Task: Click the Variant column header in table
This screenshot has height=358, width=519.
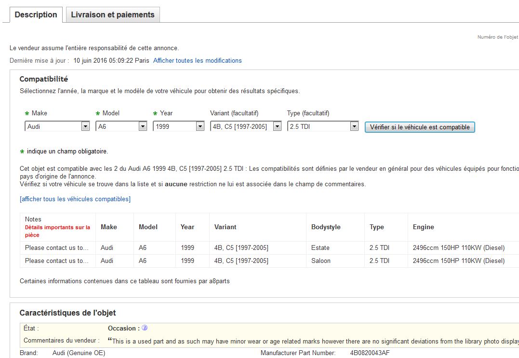Action: tap(225, 227)
